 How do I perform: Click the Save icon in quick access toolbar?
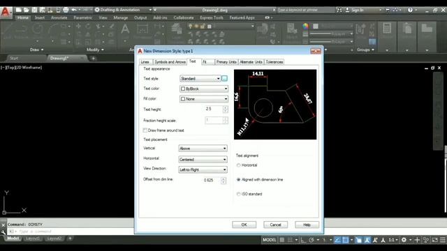34,10
